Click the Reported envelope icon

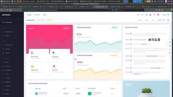pyautogui.click(x=32, y=66)
